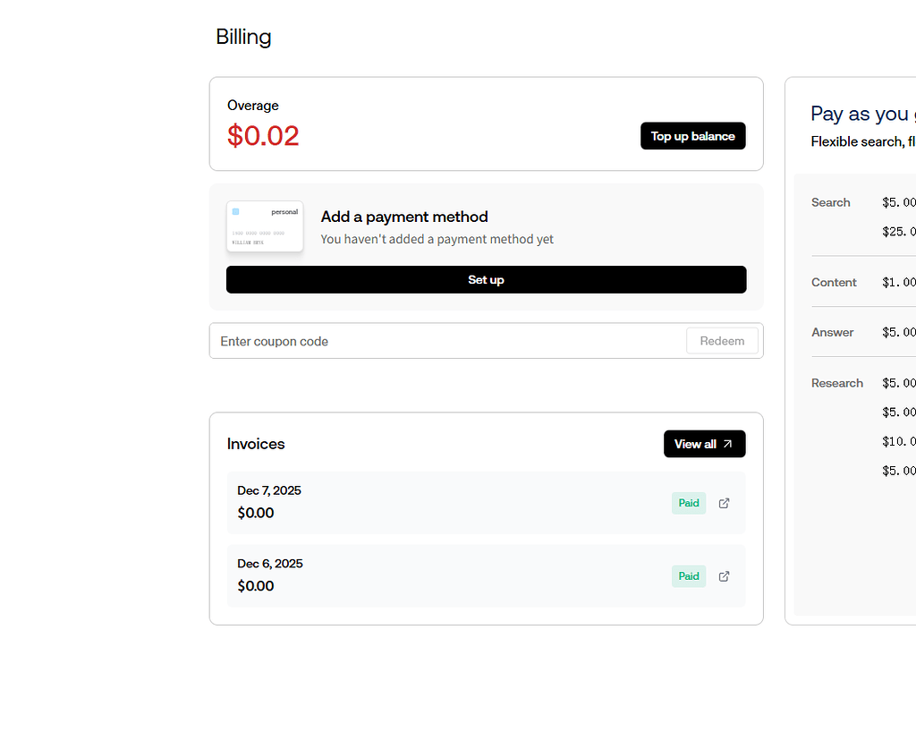The width and height of the screenshot is (916, 732).
Task: Click the Paid badge for Dec 7, 2025
Action: point(689,503)
